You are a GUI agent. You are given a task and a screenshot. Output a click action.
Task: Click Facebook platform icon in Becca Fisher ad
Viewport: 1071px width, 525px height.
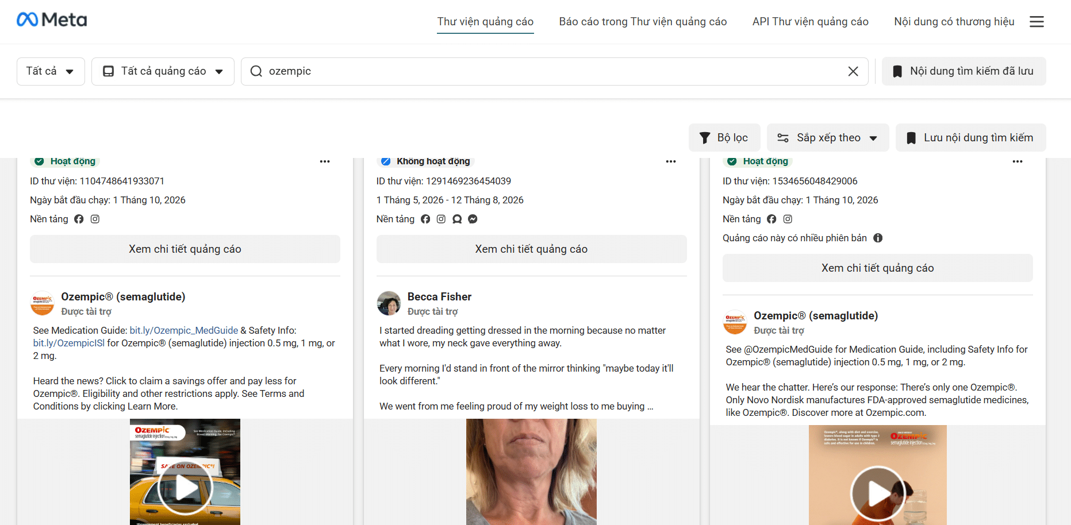425,219
